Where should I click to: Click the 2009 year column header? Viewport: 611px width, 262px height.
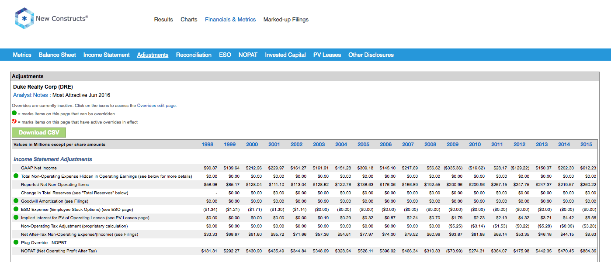(x=453, y=145)
